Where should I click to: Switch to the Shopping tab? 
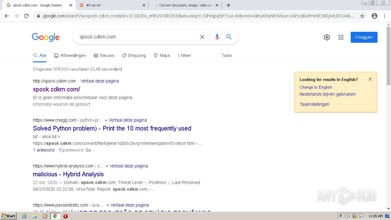tap(134, 55)
